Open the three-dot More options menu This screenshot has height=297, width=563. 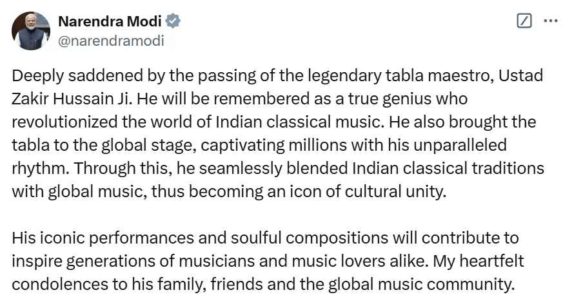point(550,21)
